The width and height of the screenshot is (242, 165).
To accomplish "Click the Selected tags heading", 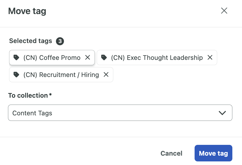I will (x=31, y=41).
